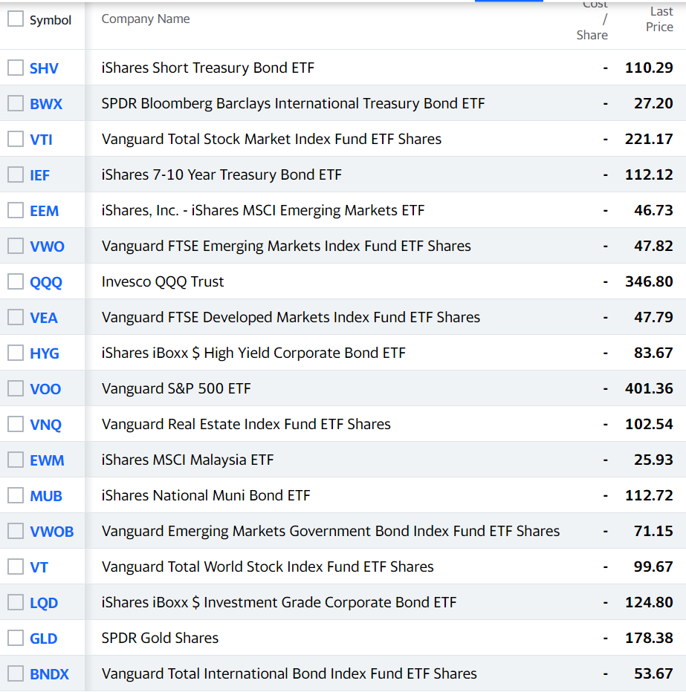Select Vanguard Real Estate Index Fund ETF Shares name
Viewport: 686px width, 692px height.
coord(246,424)
